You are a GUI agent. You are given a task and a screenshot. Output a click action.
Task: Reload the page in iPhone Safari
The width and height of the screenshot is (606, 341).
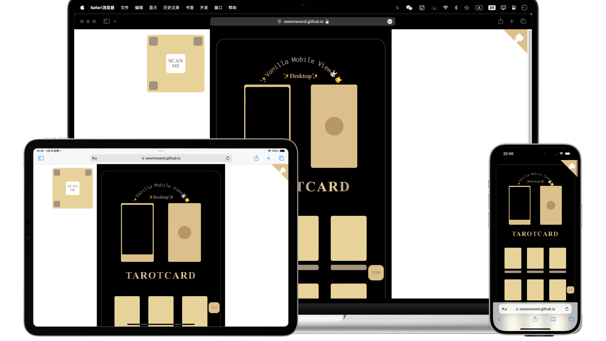(567, 309)
